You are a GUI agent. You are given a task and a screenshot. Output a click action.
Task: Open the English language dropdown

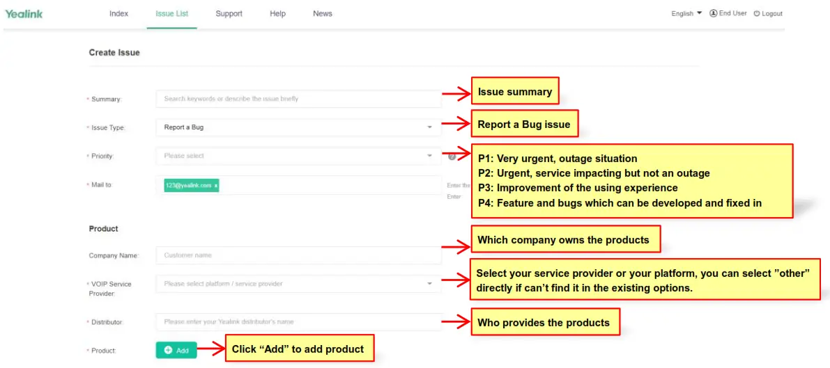coord(686,13)
